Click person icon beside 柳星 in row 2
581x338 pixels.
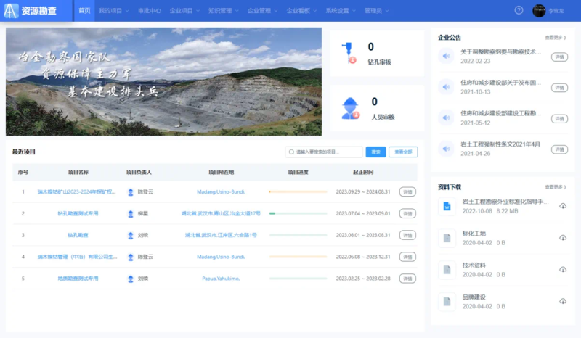[x=131, y=214]
